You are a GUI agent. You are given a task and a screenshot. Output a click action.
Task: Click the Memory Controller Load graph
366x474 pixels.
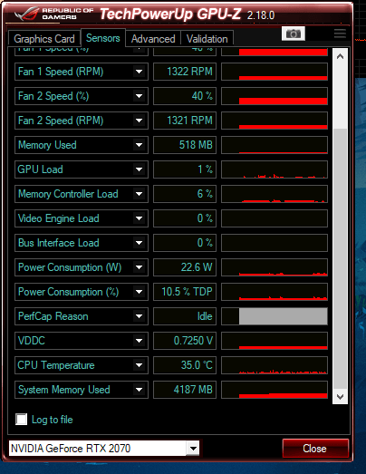[x=274, y=194]
